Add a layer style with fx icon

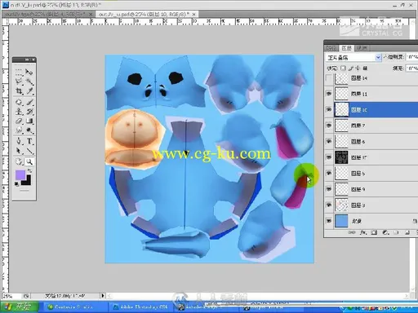coord(363,232)
